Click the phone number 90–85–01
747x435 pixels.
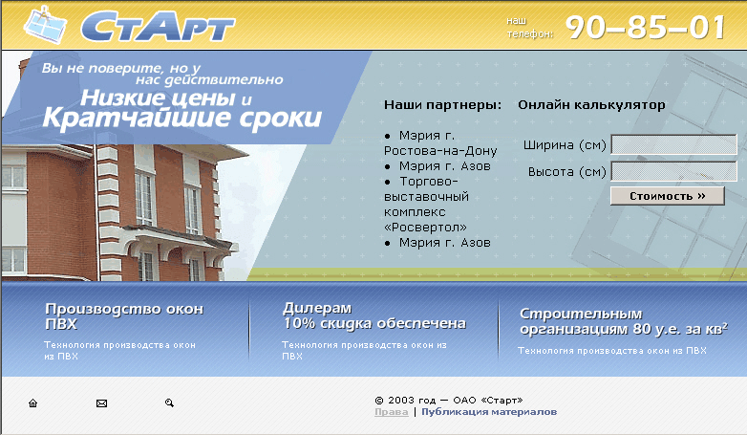pyautogui.click(x=645, y=27)
